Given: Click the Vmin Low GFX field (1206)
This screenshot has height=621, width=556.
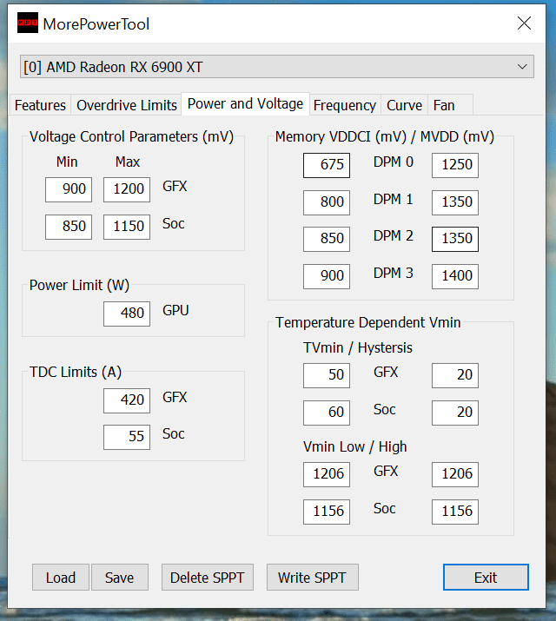Looking at the screenshot, I should [x=327, y=474].
